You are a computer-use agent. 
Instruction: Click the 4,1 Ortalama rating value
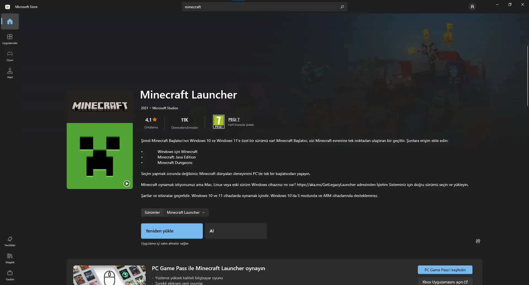tap(151, 123)
